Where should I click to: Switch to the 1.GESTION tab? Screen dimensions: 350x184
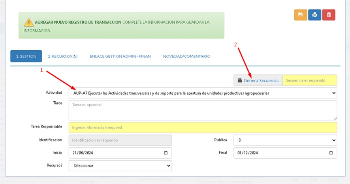click(x=26, y=56)
